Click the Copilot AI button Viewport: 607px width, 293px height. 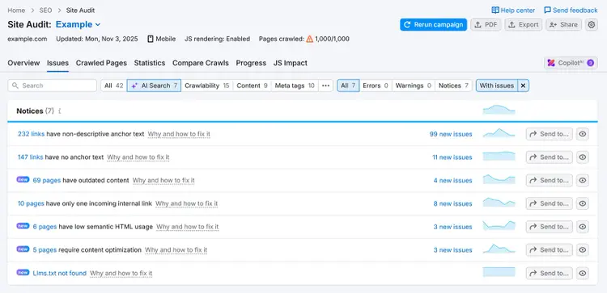tap(571, 63)
